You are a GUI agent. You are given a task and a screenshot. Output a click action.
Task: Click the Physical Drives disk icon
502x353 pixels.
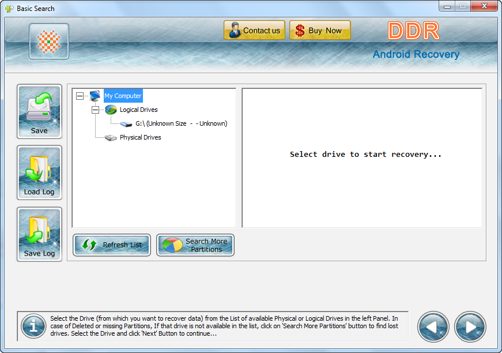coord(111,138)
